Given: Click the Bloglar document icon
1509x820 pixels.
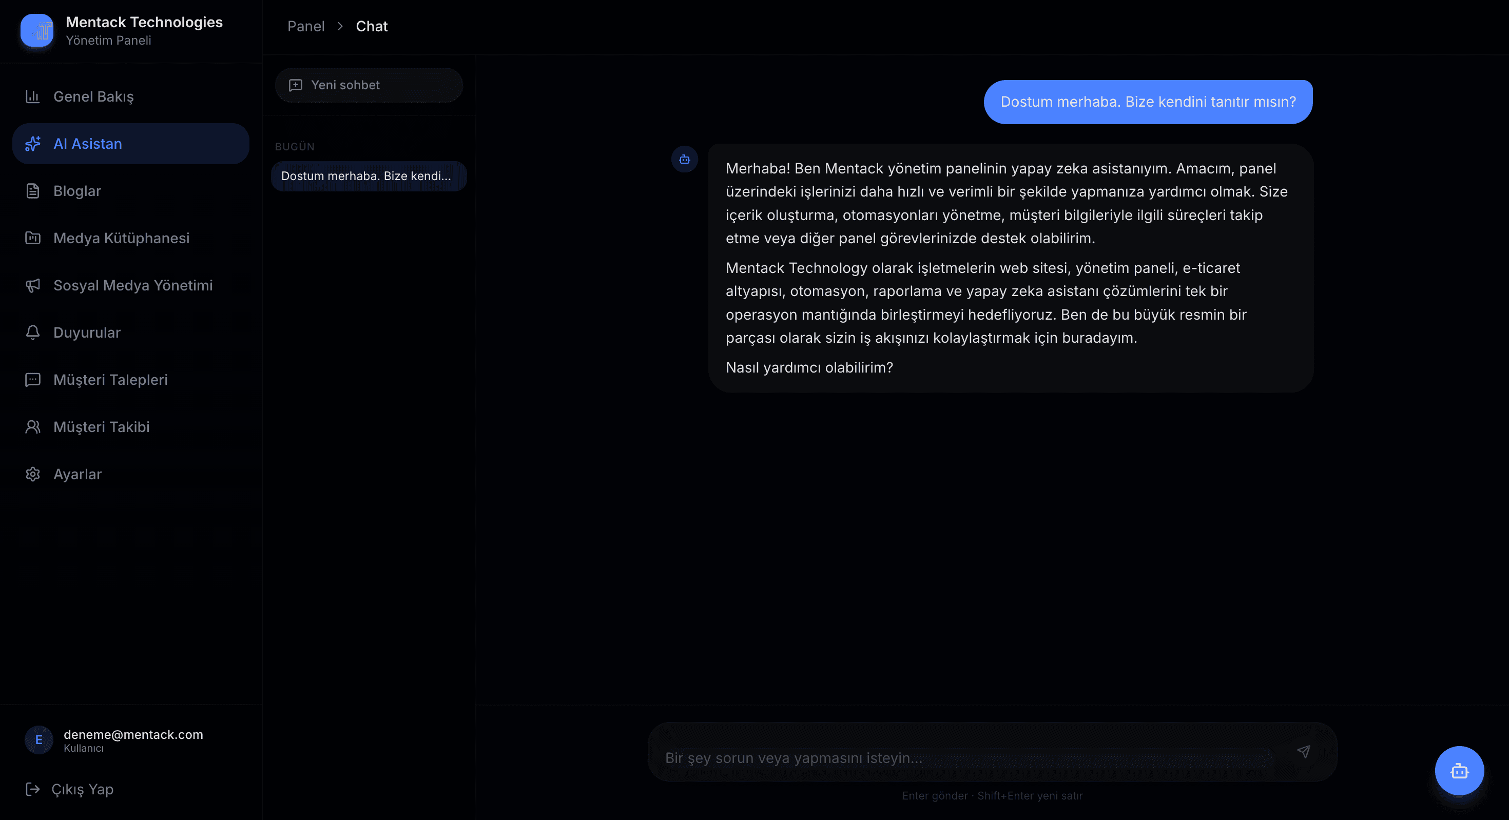Looking at the screenshot, I should 33,191.
